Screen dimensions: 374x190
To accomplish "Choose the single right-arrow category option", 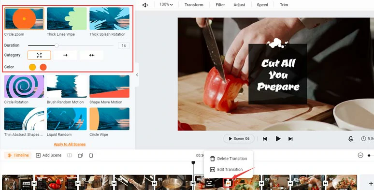I will tap(65, 55).
